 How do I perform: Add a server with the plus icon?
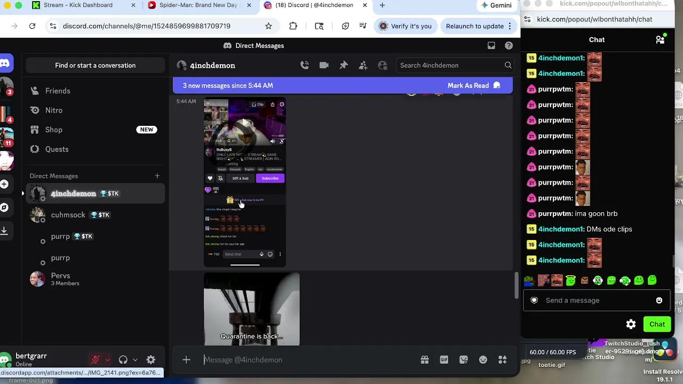(4, 185)
